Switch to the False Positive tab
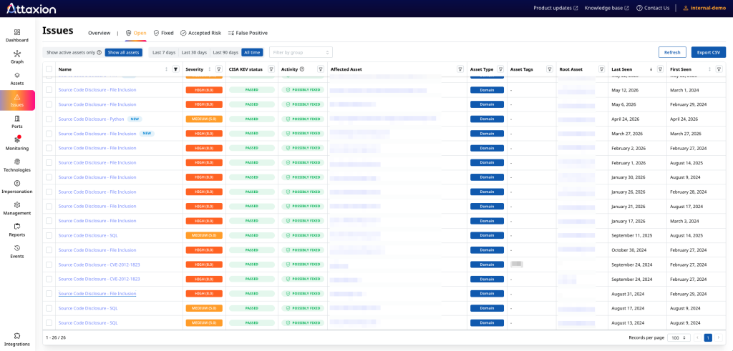Image resolution: width=733 pixels, height=351 pixels. tap(248, 33)
